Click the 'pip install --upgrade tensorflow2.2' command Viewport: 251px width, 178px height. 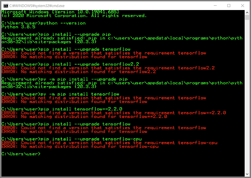(70, 64)
